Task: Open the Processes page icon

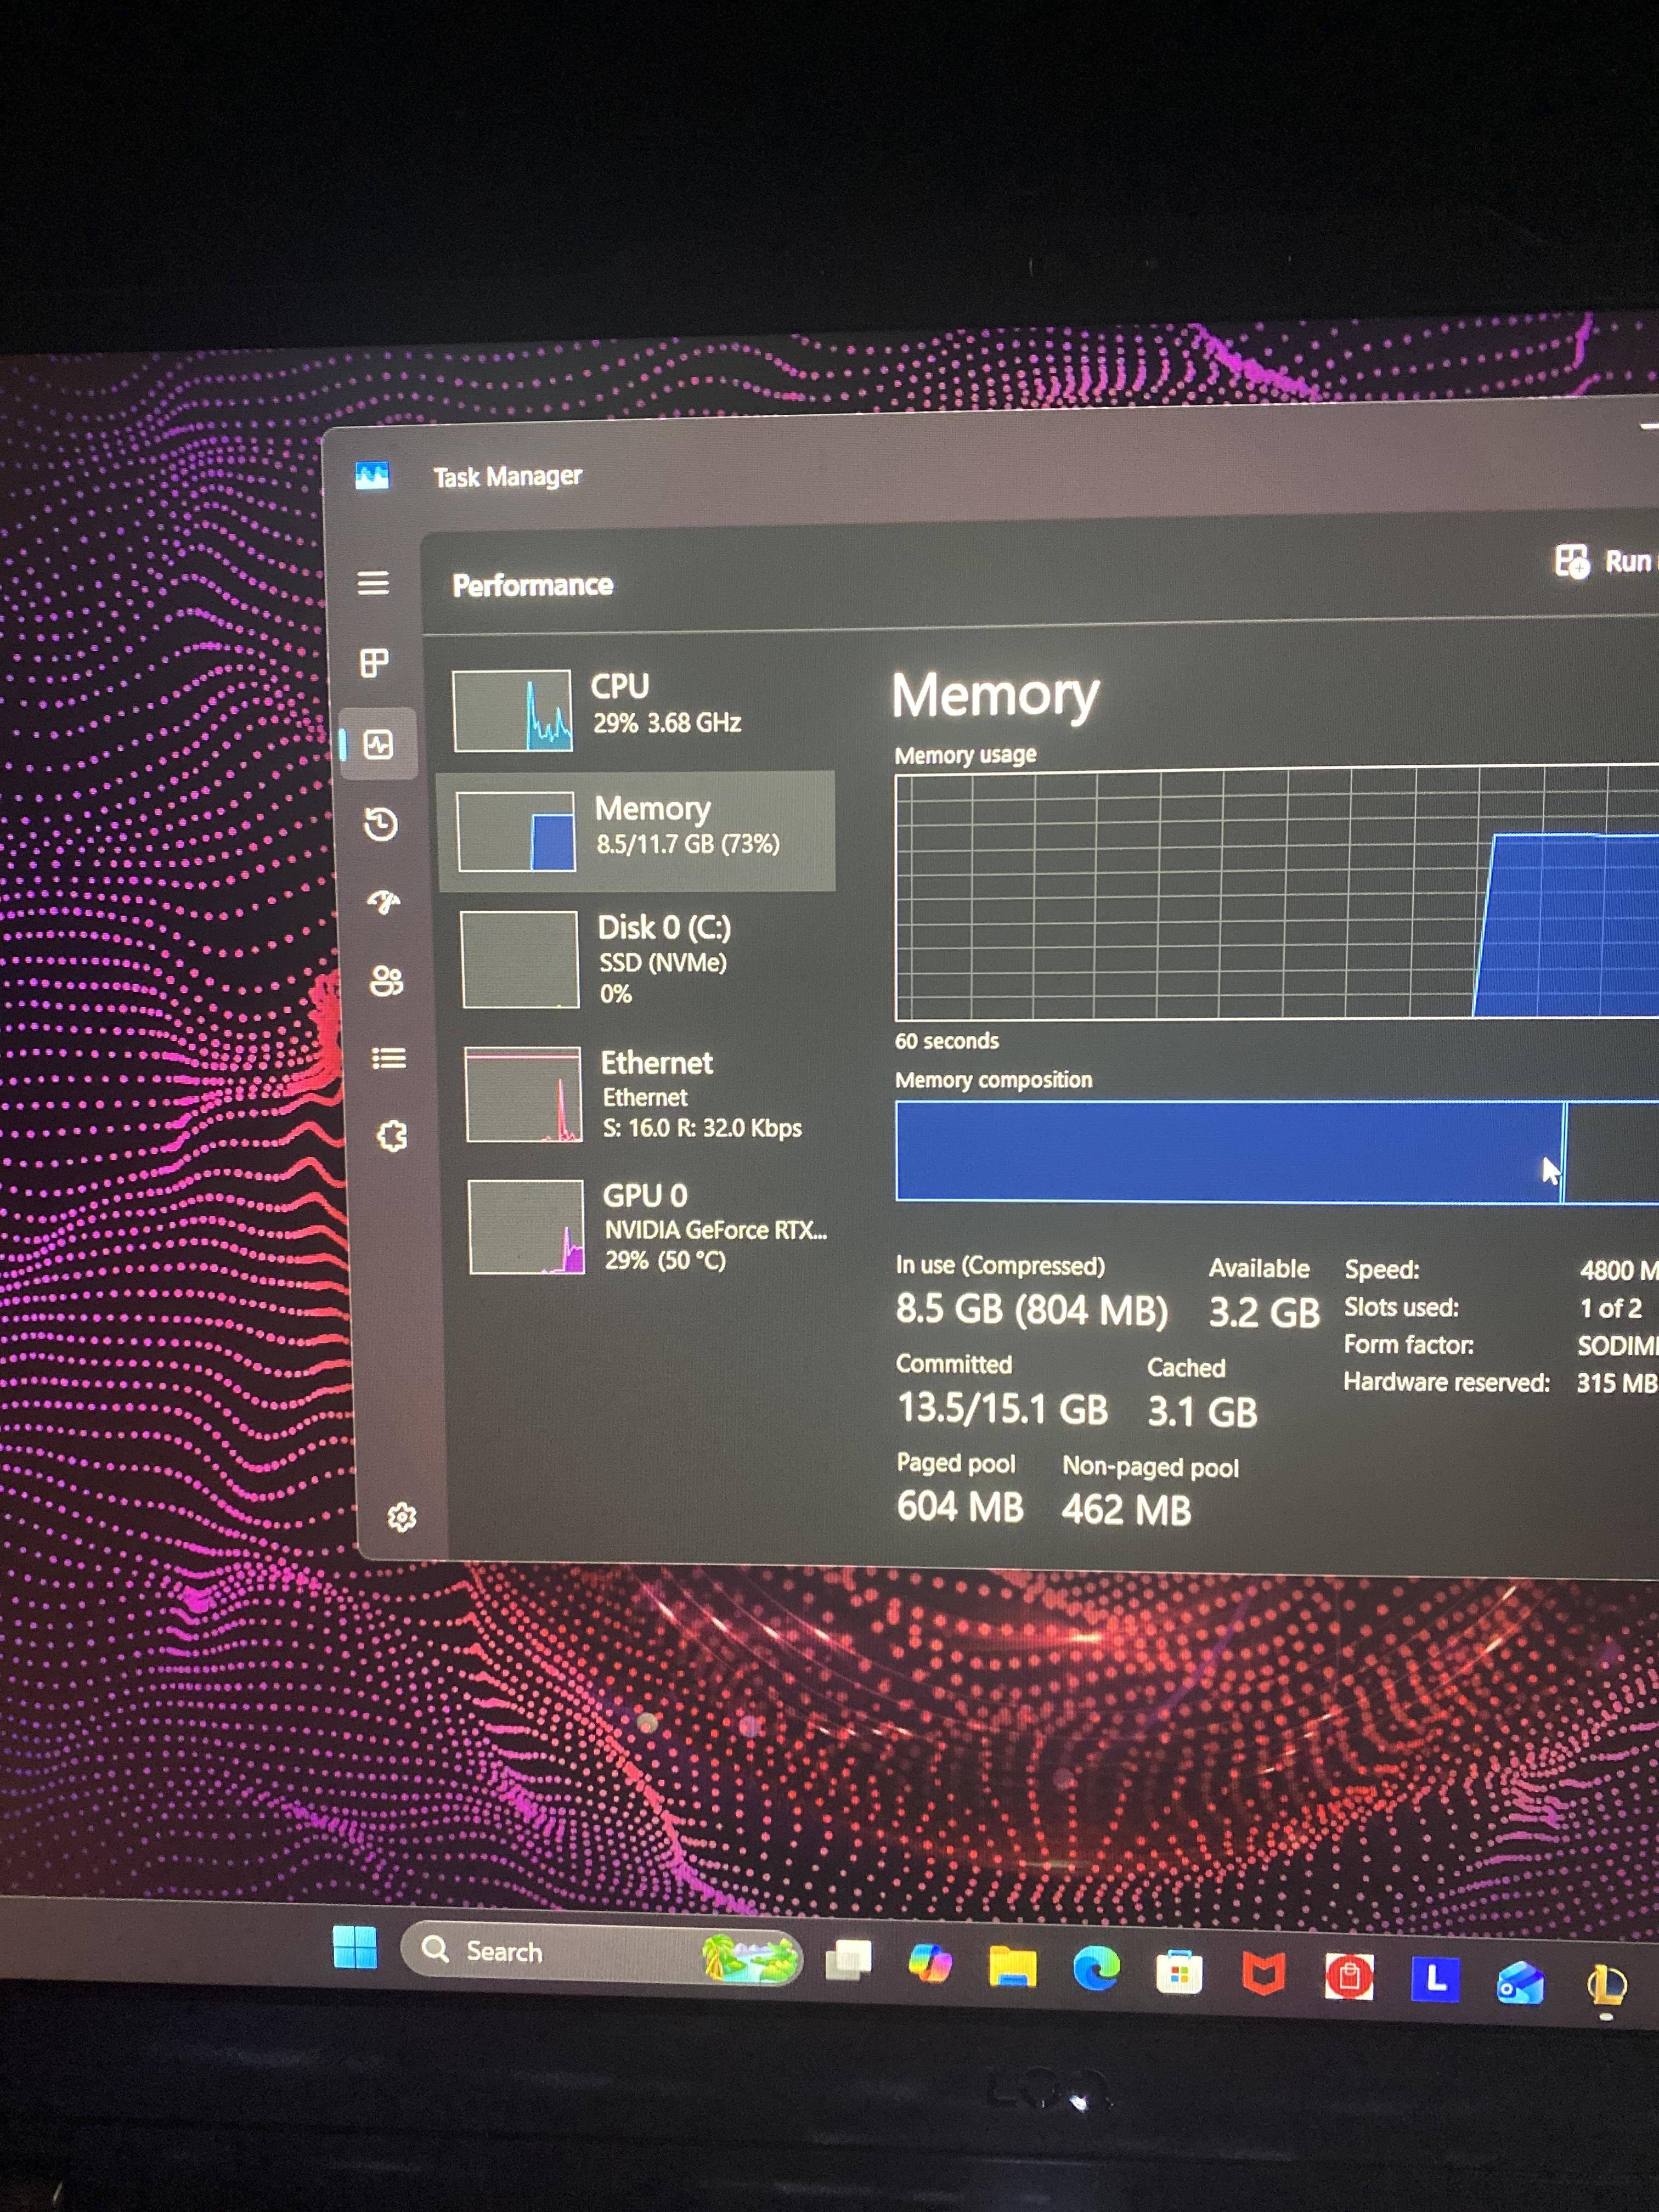Action: click(x=374, y=662)
